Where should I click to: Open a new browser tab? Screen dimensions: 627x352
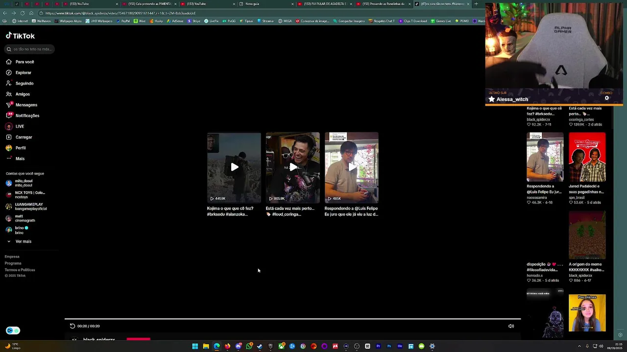coord(476,4)
